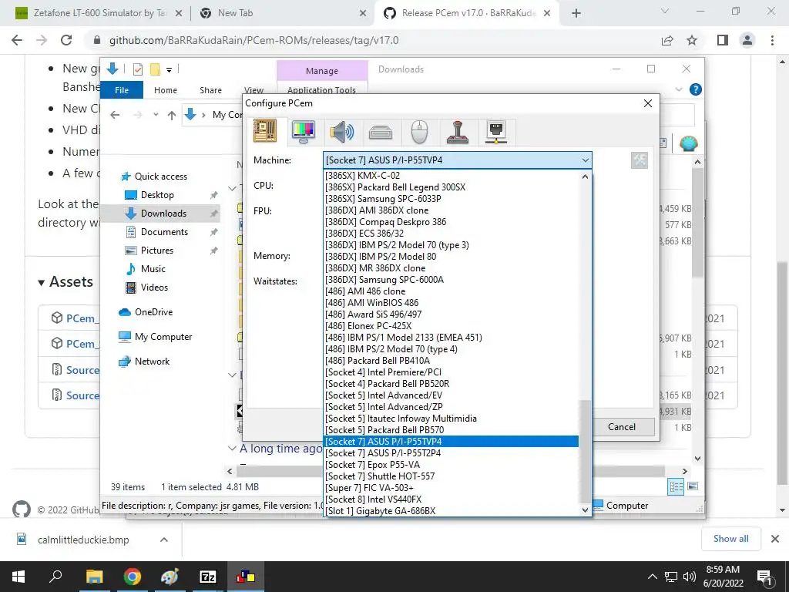Click machine list scrollbar down arrow
The width and height of the screenshot is (789, 592).
[585, 510]
